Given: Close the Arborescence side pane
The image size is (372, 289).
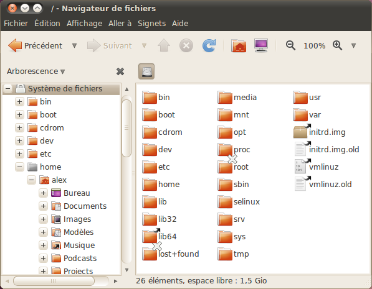Looking at the screenshot, I should click(120, 71).
